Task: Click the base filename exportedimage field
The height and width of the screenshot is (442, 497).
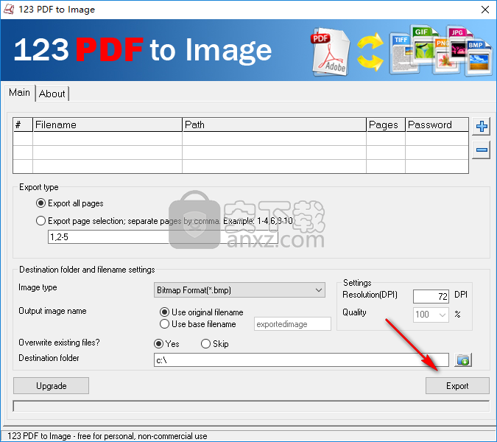Action: coord(292,324)
